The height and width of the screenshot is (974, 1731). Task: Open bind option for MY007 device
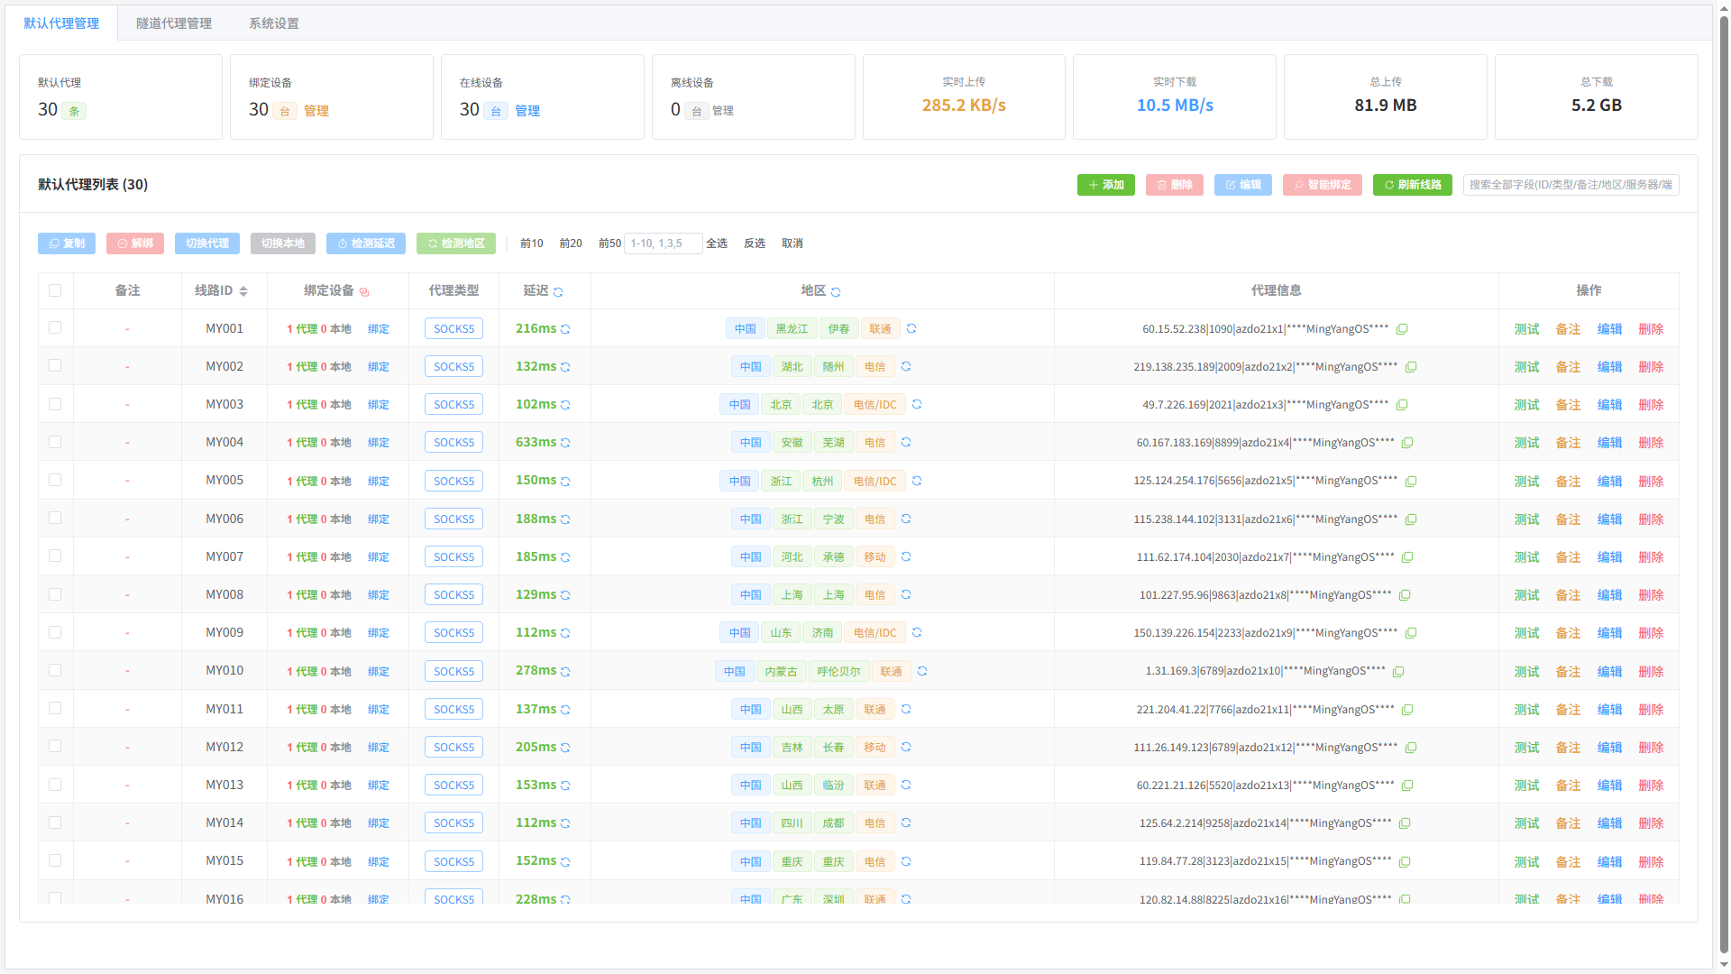pos(379,557)
